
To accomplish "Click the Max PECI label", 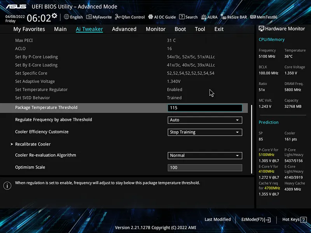I will [24, 40].
